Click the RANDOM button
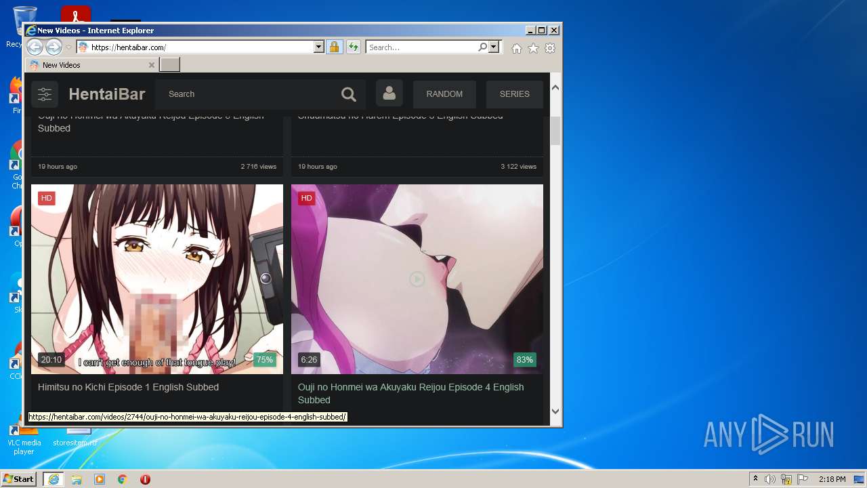The width and height of the screenshot is (867, 488). tap(444, 94)
